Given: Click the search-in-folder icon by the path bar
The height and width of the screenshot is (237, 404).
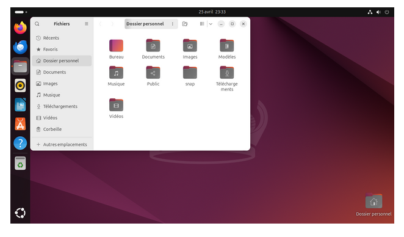Looking at the screenshot, I should [185, 24].
